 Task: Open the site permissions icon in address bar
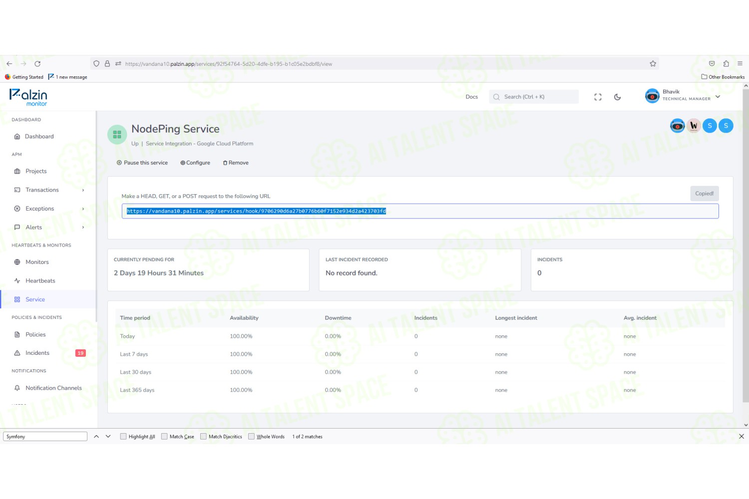click(118, 64)
